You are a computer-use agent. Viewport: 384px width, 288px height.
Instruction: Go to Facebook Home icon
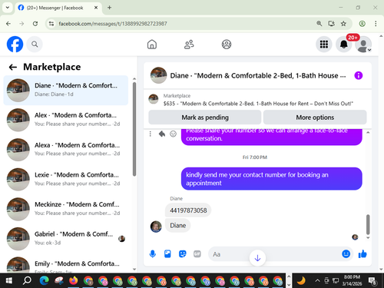pos(152,45)
